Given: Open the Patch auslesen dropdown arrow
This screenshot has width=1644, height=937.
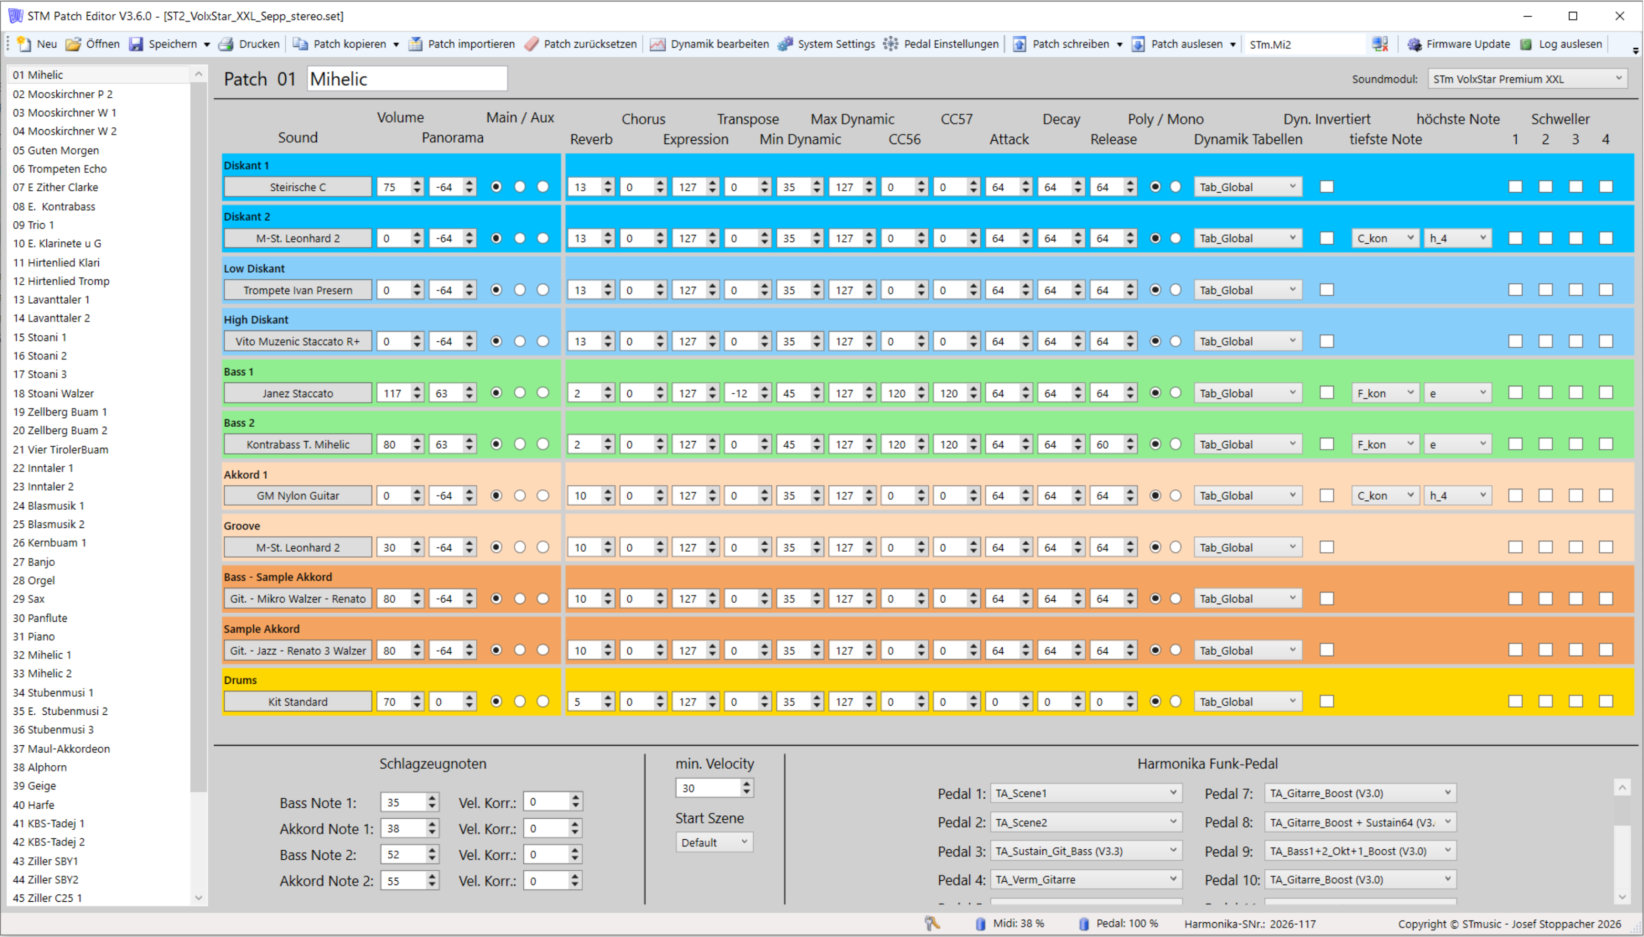Looking at the screenshot, I should (1233, 44).
